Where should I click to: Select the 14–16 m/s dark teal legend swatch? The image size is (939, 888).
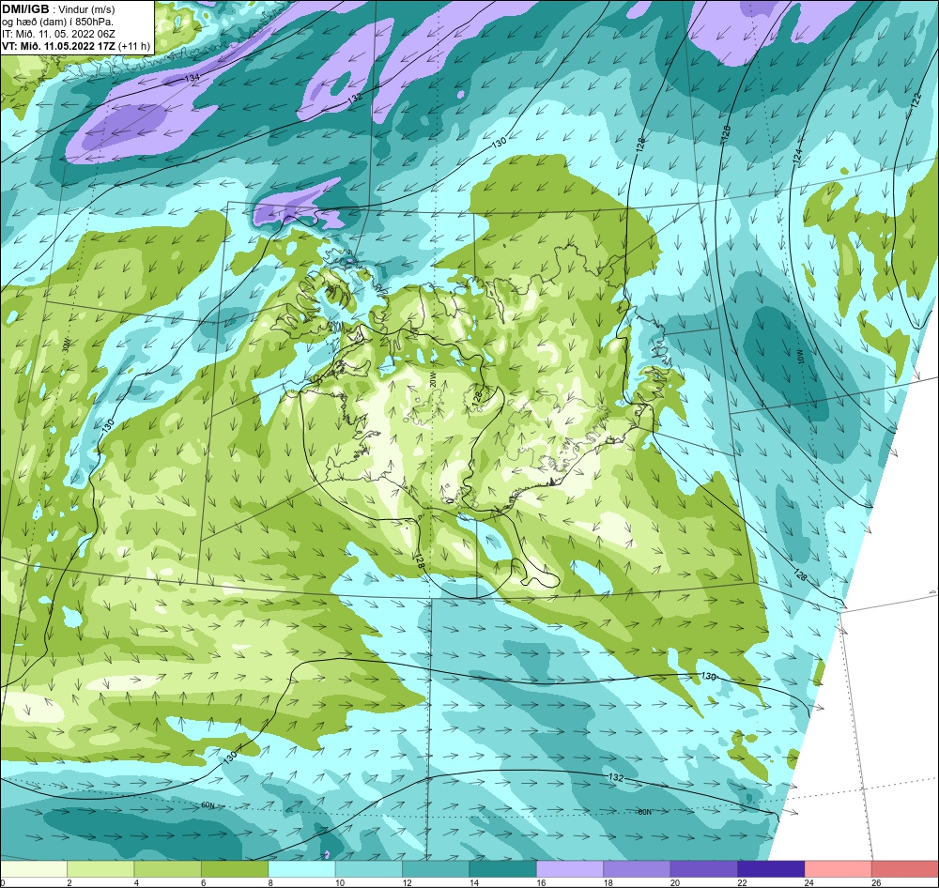pyautogui.click(x=503, y=868)
